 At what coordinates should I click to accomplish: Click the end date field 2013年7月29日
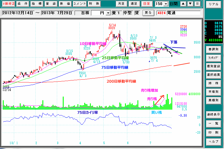point(57,13)
